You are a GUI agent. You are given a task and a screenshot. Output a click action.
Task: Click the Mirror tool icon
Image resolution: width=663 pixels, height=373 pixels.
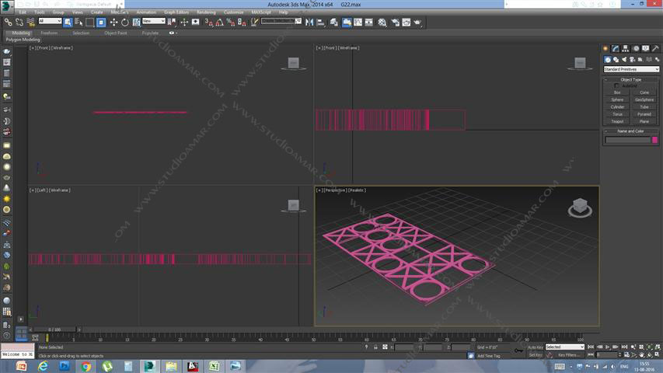pyautogui.click(x=310, y=22)
